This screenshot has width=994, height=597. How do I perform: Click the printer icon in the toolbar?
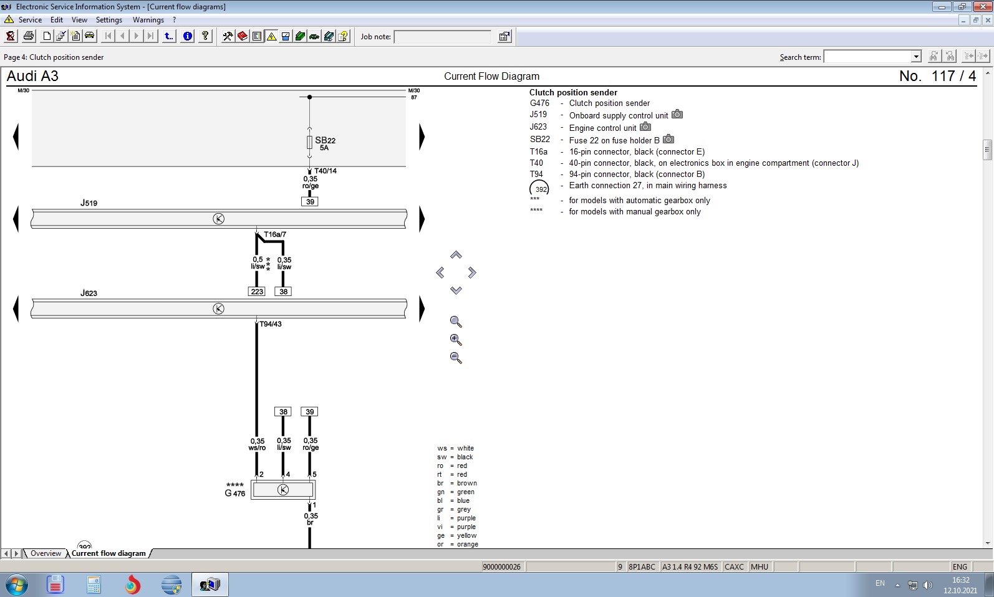coord(29,36)
